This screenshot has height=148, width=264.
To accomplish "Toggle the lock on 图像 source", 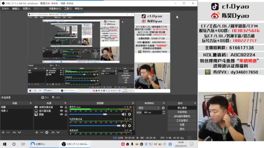I will 66,114.
